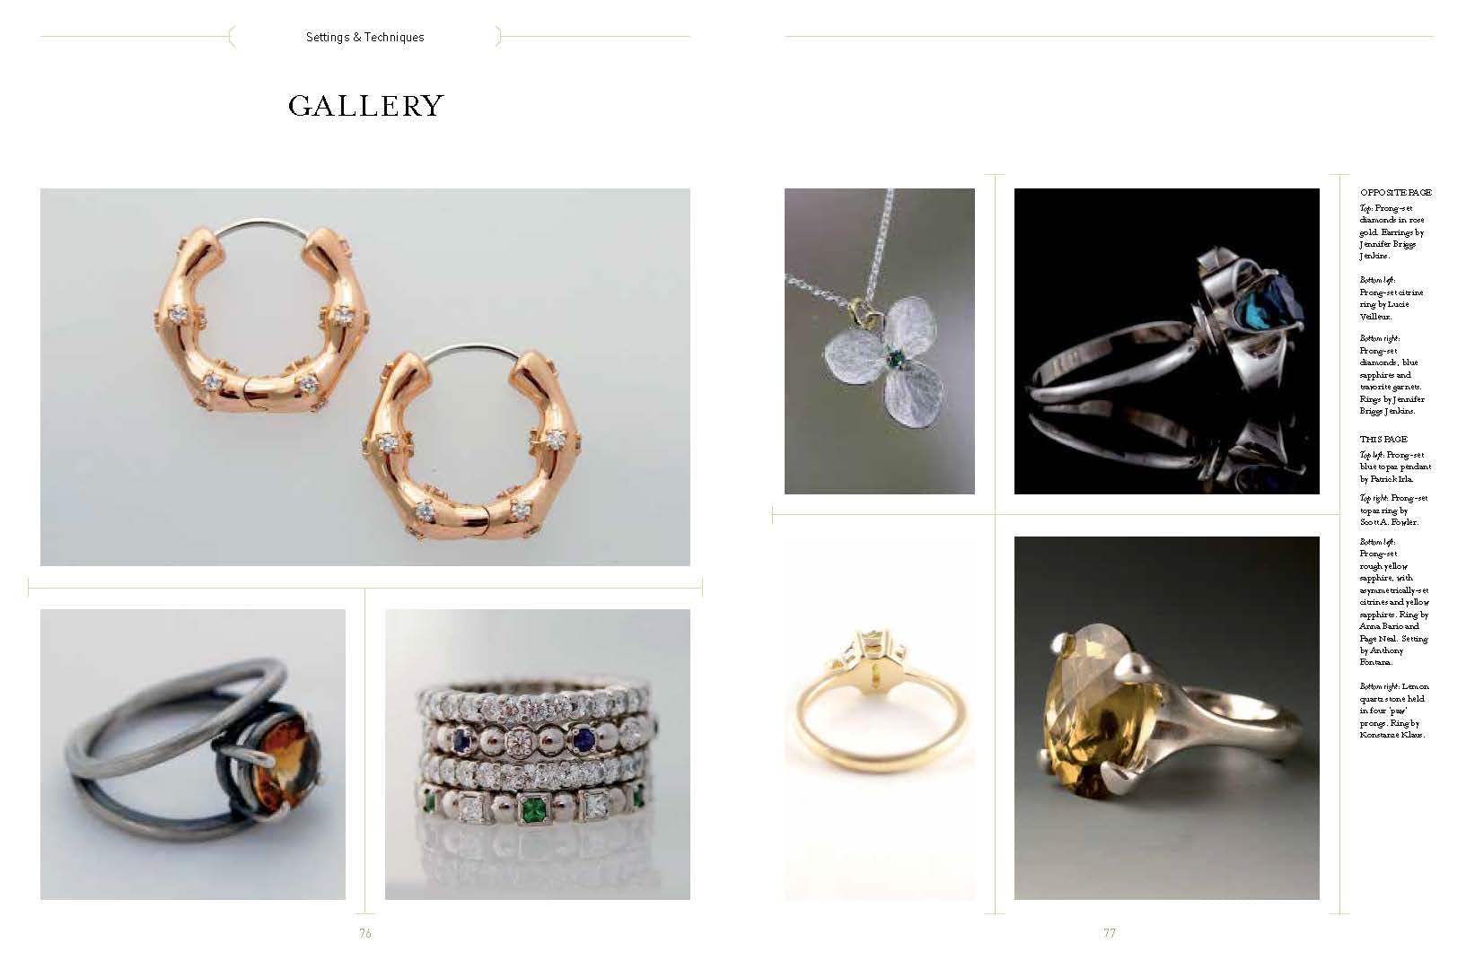Click the Patrick Irla blue topaz pendant caption
Screen dimensions: 1475x960
(x=1395, y=467)
